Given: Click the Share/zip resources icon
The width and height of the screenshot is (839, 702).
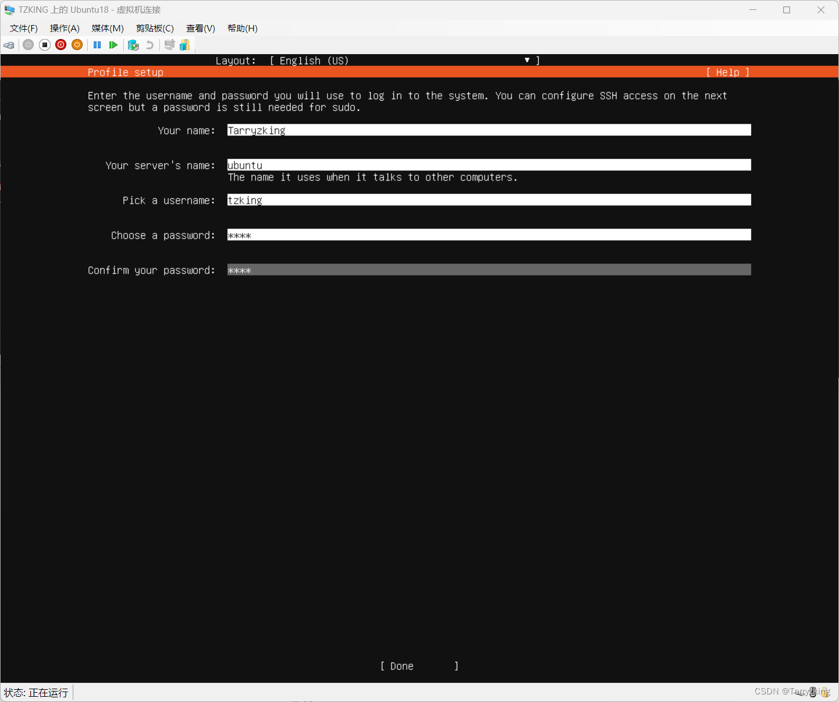Looking at the screenshot, I should tap(185, 45).
